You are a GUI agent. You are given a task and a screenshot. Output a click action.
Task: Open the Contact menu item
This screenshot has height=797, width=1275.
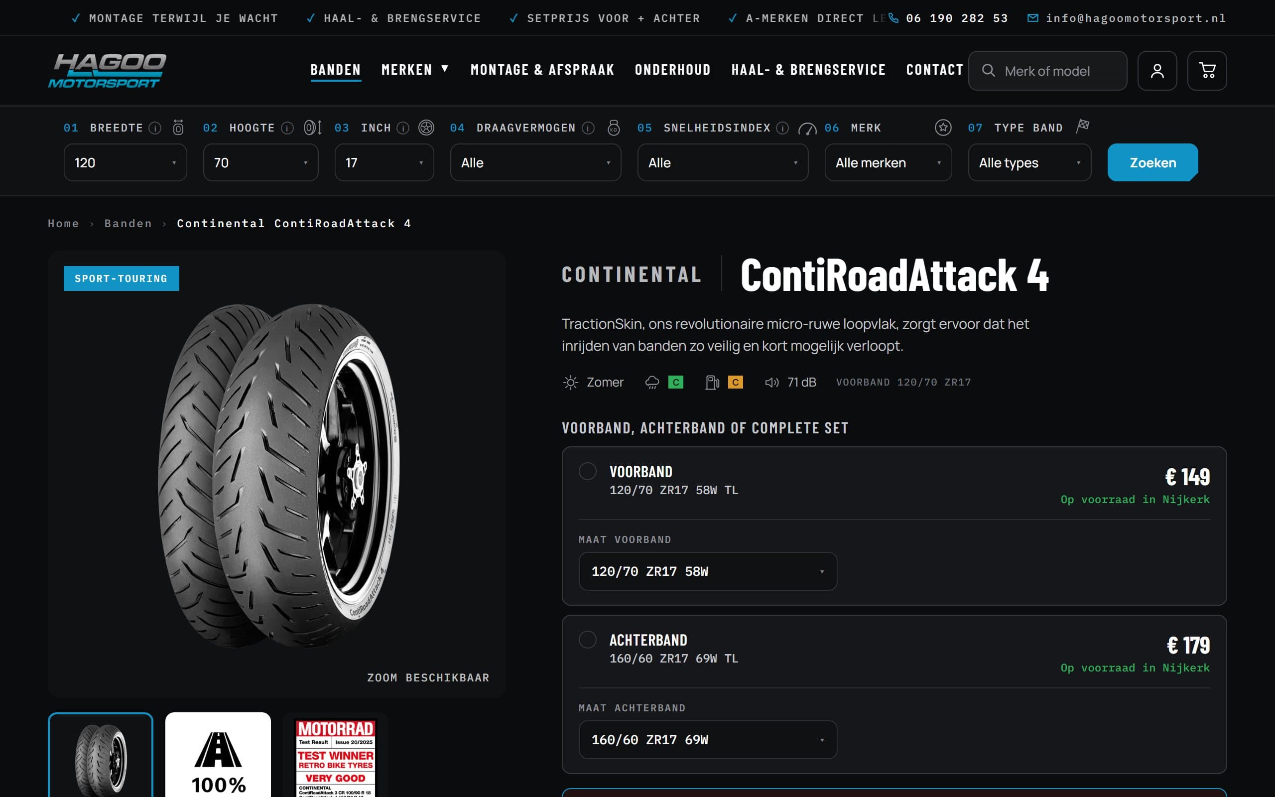[x=935, y=70]
